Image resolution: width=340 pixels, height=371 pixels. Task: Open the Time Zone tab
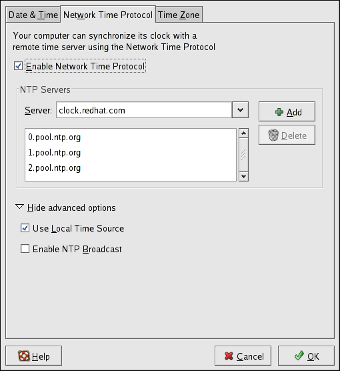179,15
